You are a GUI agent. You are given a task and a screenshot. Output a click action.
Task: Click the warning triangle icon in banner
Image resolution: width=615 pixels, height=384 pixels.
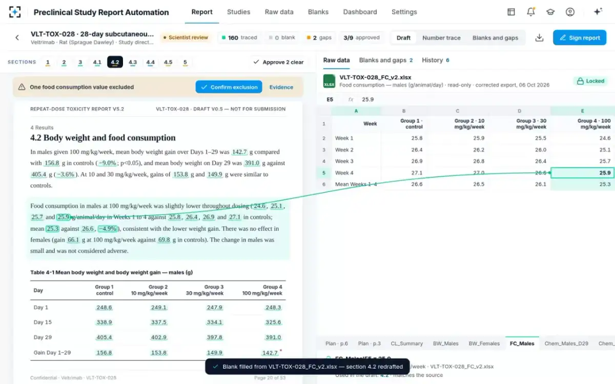tap(22, 87)
